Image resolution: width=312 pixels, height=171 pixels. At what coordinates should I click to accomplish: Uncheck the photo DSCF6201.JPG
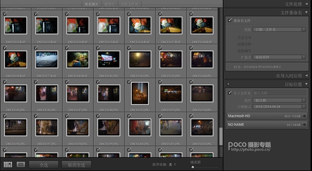[160, 115]
